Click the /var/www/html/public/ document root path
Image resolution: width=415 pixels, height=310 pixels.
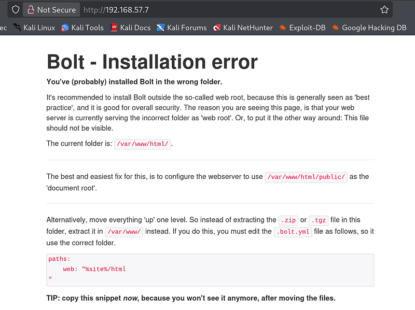tap(306, 177)
